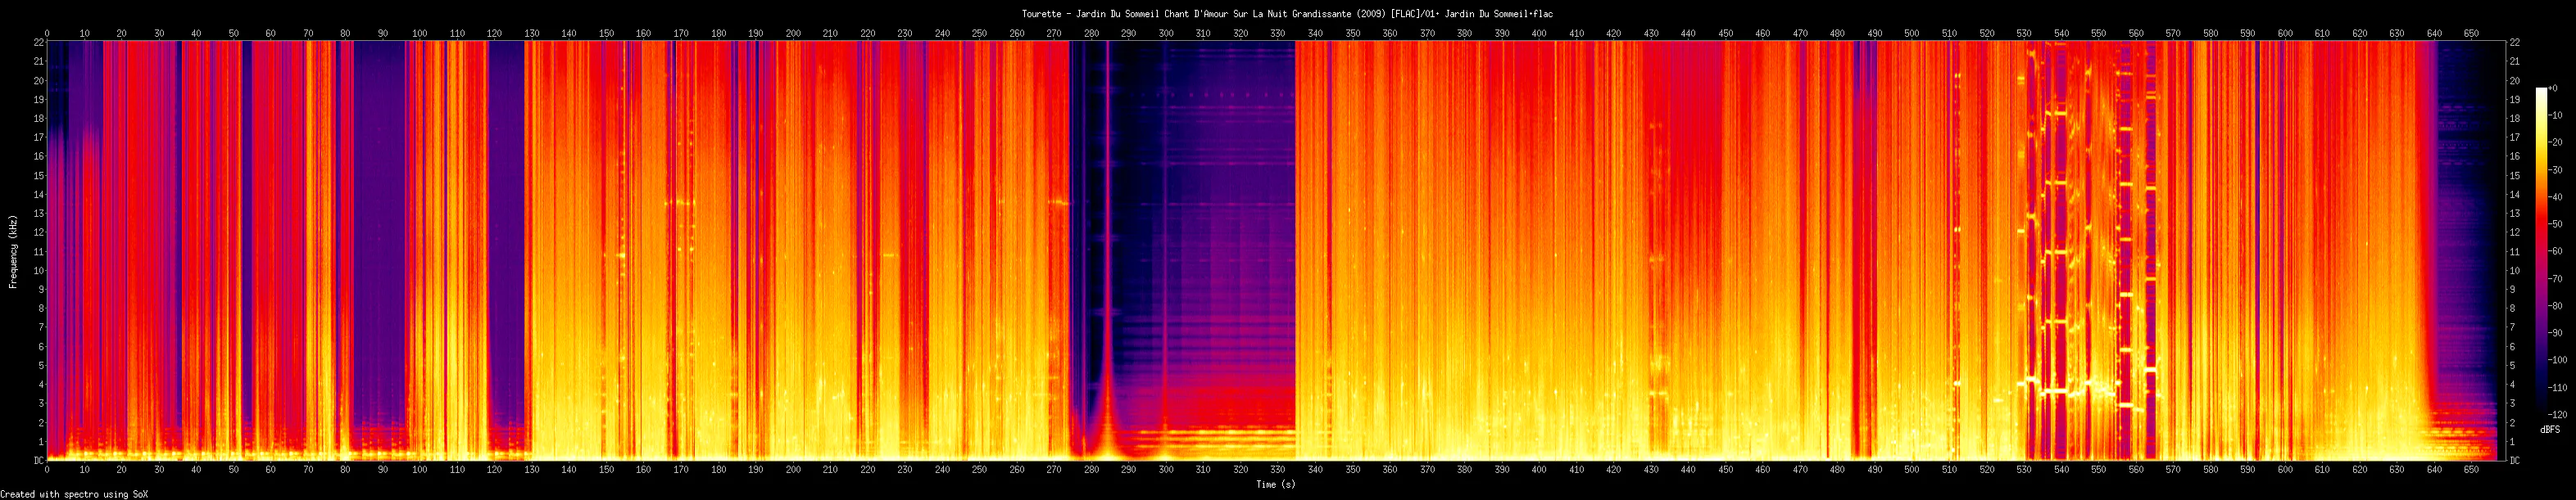Click the 22 kHz label on right axis
2576x500 pixels.
tap(2514, 42)
